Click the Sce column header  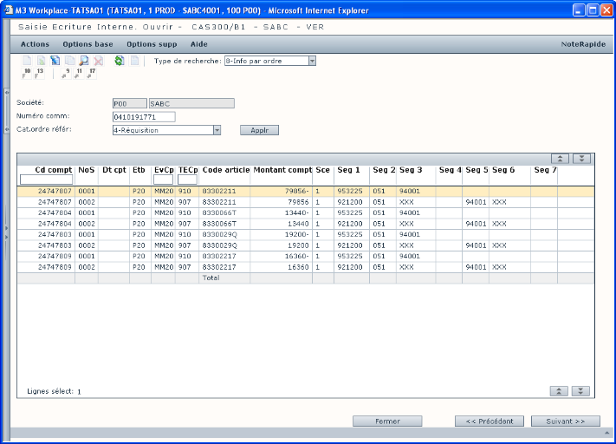(x=322, y=170)
